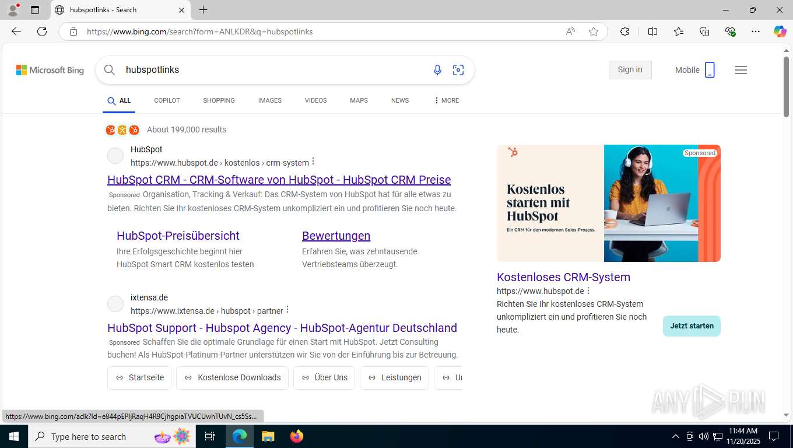Click the Sign in button
Screen dimensions: 793x448
pyautogui.click(x=630, y=70)
